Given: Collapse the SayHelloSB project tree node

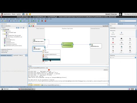Looking at the screenshot, I should (1, 30).
